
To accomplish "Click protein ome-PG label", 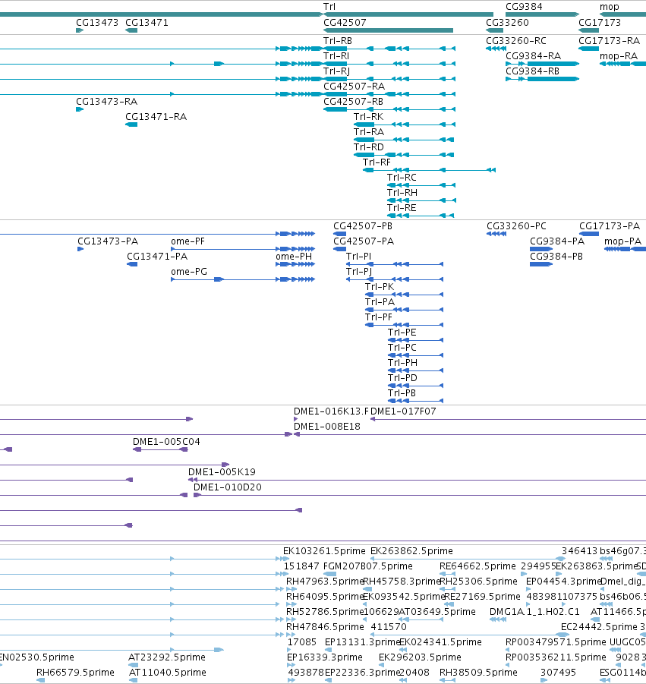I will (x=189, y=271).
